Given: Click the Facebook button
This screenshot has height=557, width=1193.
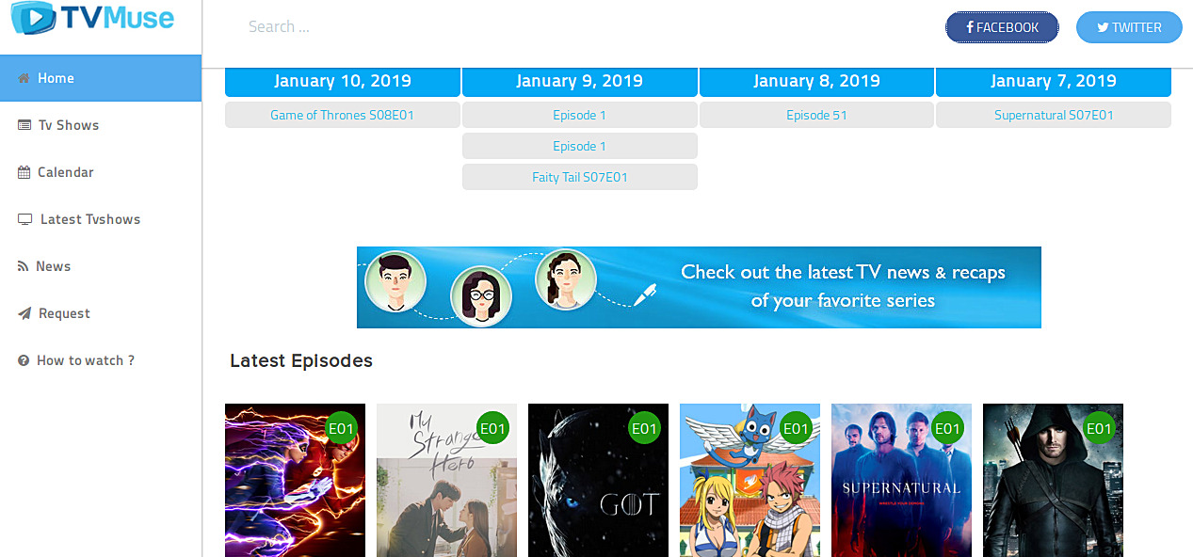Looking at the screenshot, I should (x=1002, y=27).
